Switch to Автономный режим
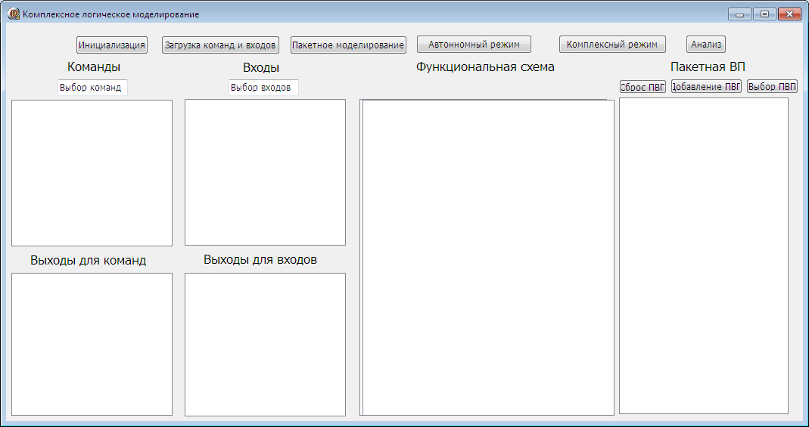The image size is (809, 427). [474, 45]
